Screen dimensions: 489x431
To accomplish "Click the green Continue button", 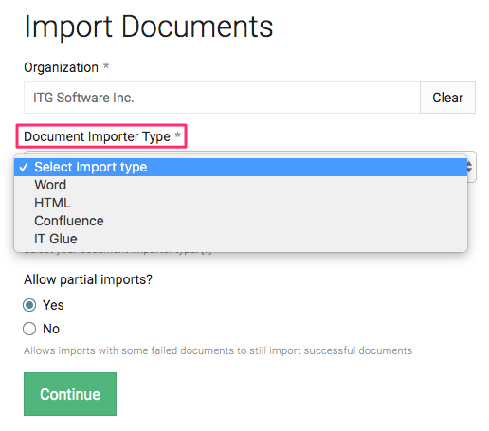I will [x=70, y=394].
